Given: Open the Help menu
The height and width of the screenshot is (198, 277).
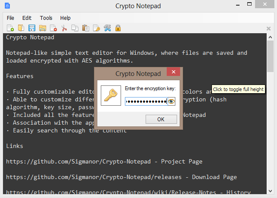Looking at the screenshot, I should point(65,18).
